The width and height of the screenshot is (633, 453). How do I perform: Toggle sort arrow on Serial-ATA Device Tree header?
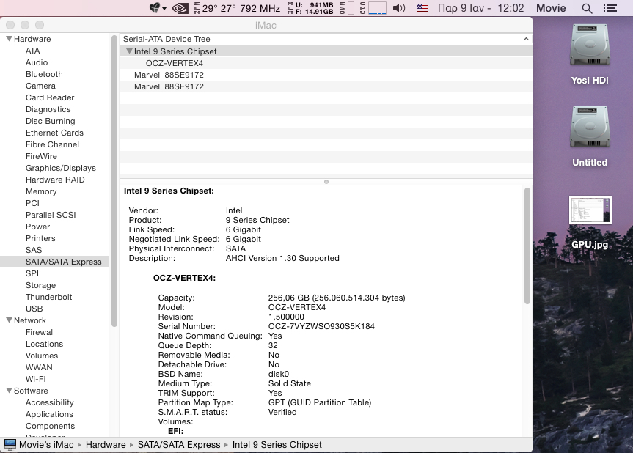pos(526,39)
